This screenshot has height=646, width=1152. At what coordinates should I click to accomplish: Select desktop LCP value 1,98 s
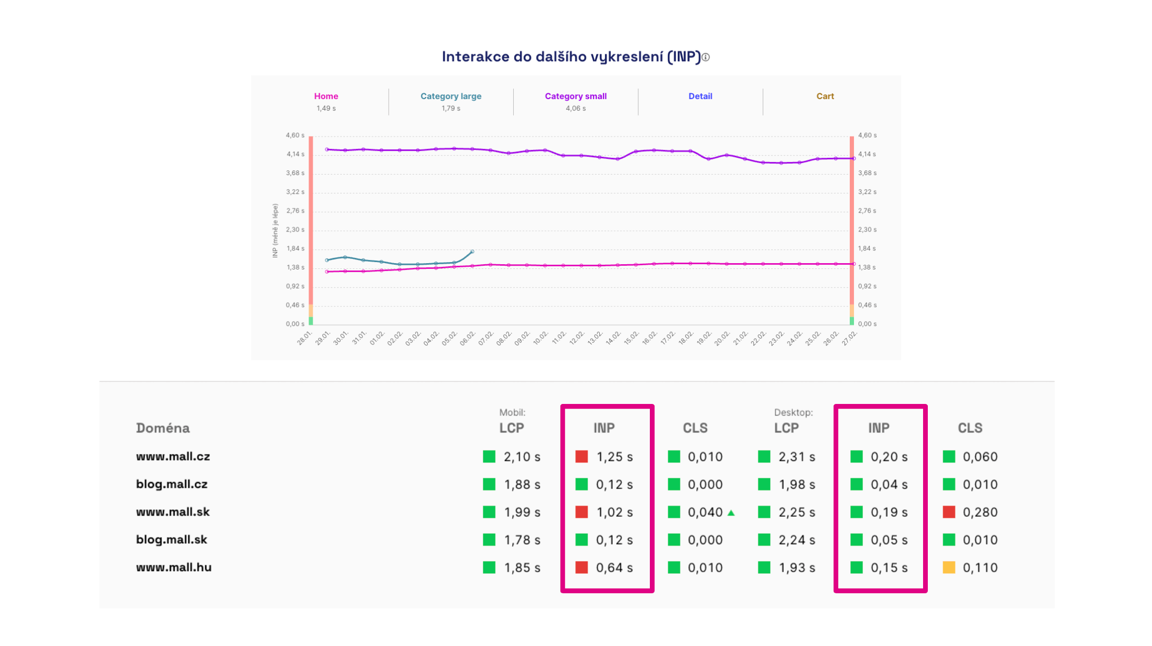click(x=797, y=484)
